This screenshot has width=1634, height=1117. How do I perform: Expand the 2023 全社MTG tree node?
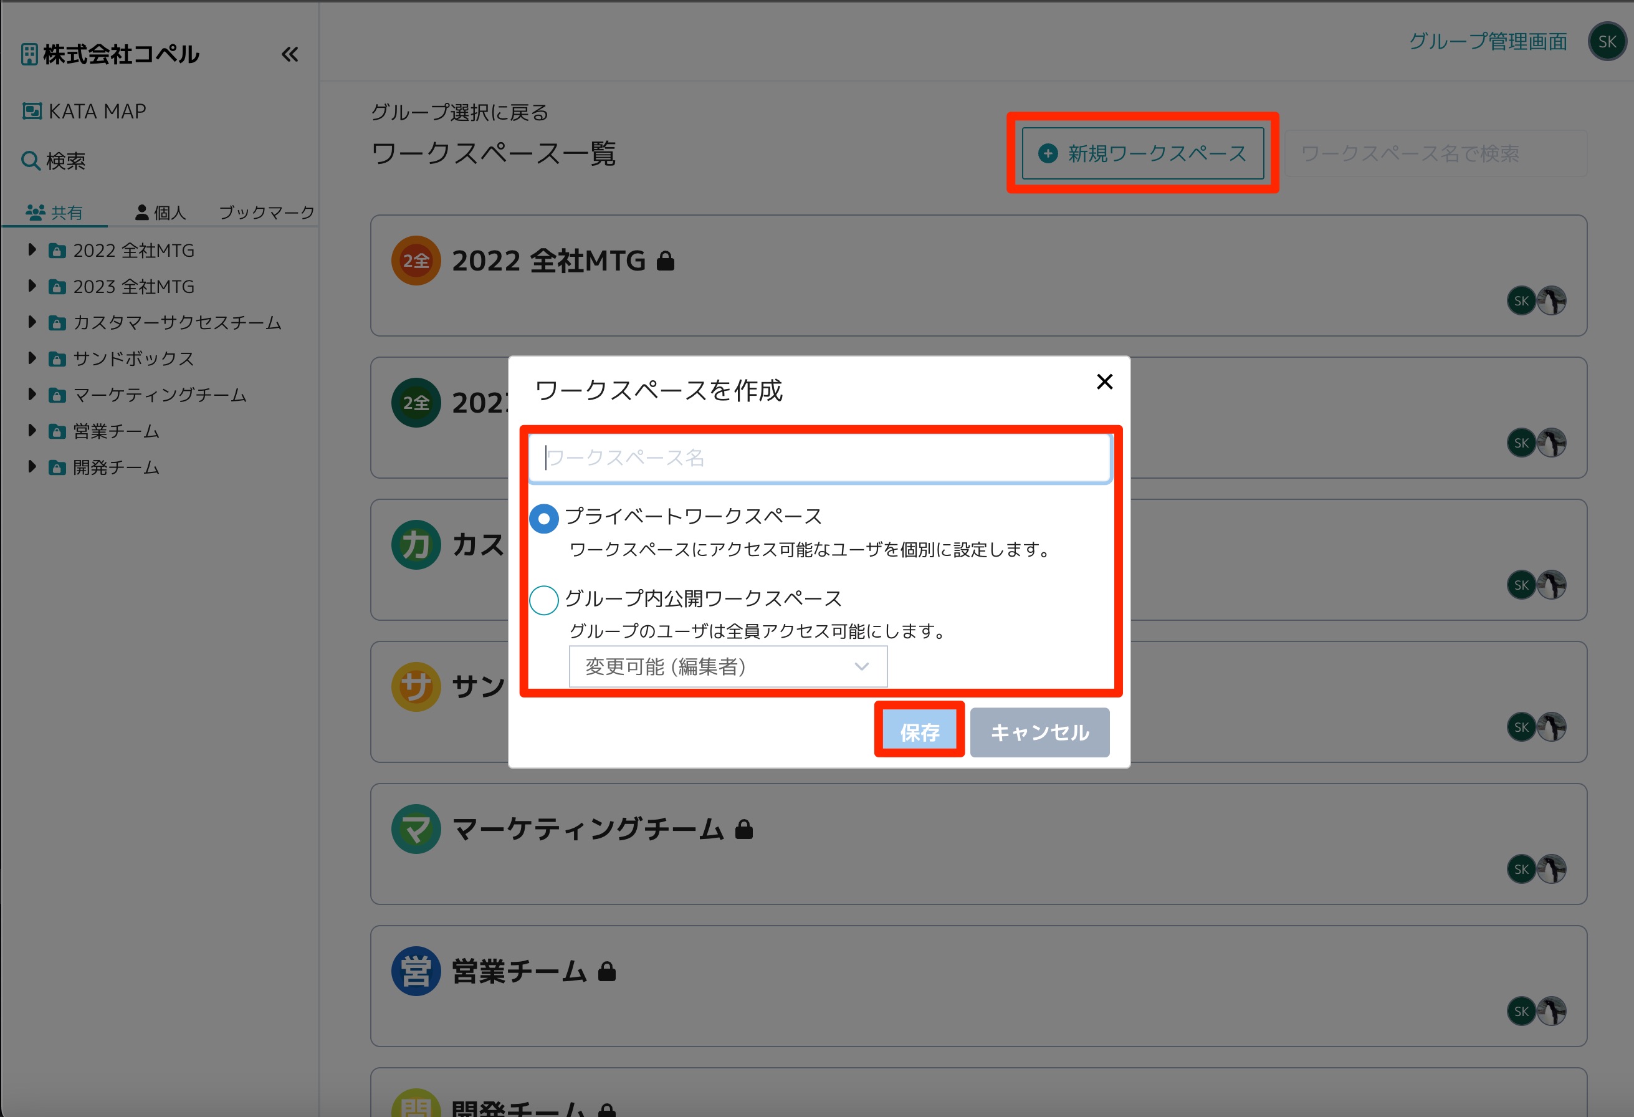[32, 285]
